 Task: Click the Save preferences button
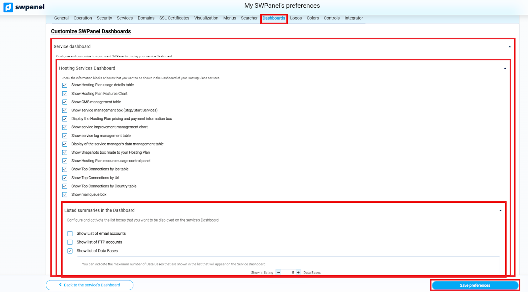[475, 285]
